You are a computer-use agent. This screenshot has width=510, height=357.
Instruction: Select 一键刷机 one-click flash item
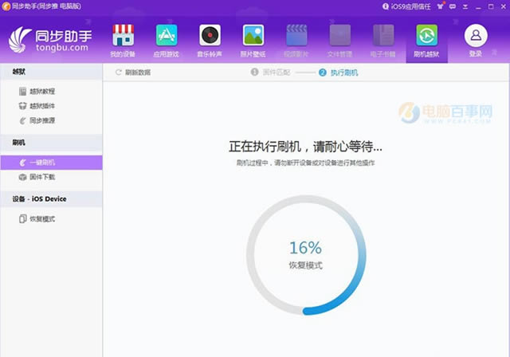41,163
